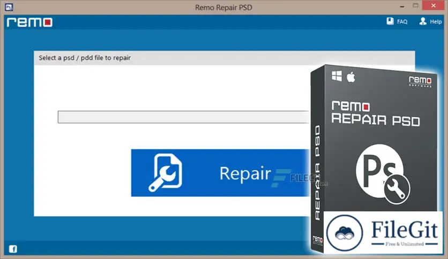The height and width of the screenshot is (259, 448).
Task: Click the 'Remo Repair PSD' window title
Action: click(223, 7)
